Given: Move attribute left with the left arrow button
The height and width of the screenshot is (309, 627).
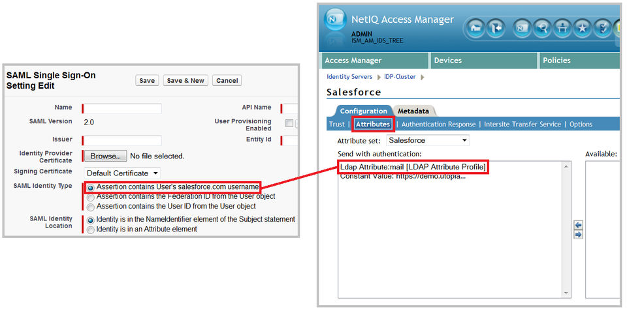Looking at the screenshot, I should 578,226.
